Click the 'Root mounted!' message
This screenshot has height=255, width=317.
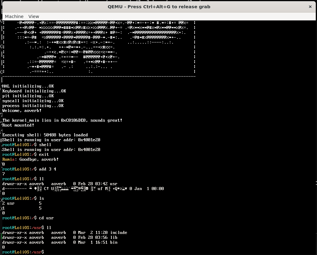point(18,125)
